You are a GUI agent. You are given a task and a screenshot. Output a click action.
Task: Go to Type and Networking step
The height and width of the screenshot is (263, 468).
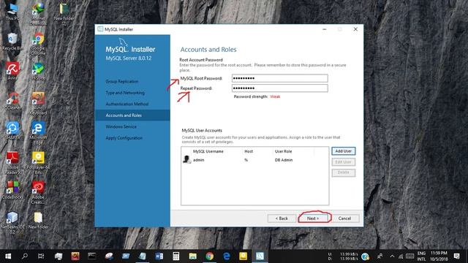click(x=125, y=93)
